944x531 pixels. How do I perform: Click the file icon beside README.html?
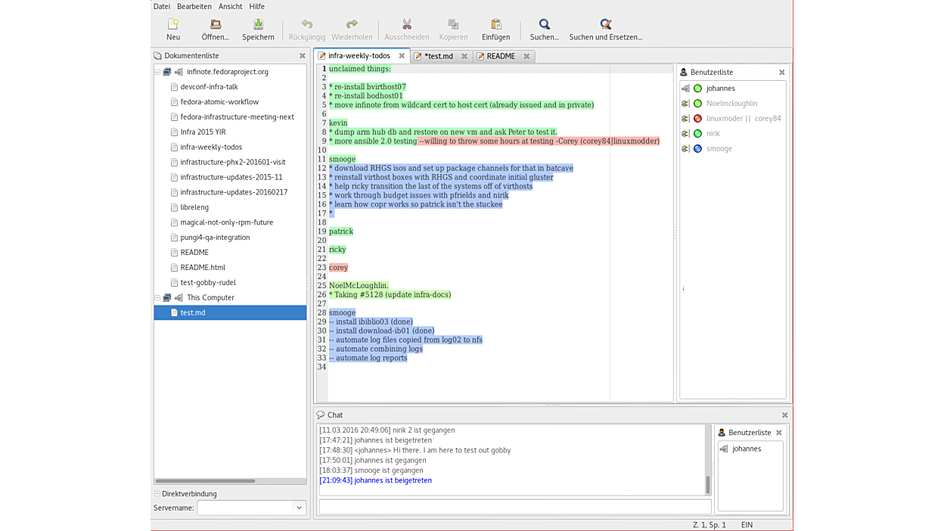tap(174, 268)
